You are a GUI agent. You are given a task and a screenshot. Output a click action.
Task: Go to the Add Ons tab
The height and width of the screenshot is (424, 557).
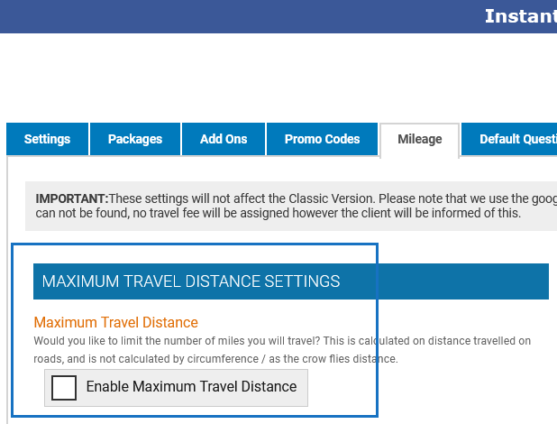point(224,140)
